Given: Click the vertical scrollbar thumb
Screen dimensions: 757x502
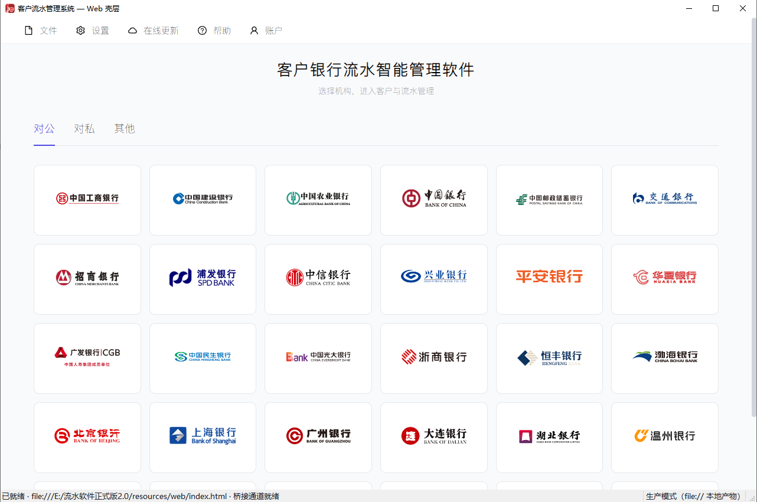Looking at the screenshot, I should [753, 217].
